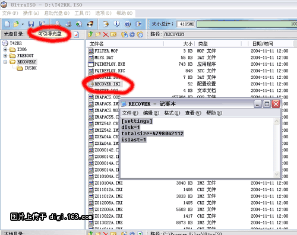Click the blue help question mark icon
Viewport: 297px width, 235px height.
[x=128, y=24]
